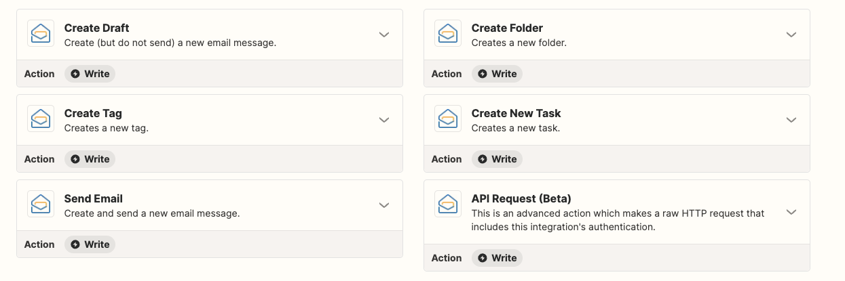Click the Action label under Create Folder
The height and width of the screenshot is (281, 845).
point(447,74)
